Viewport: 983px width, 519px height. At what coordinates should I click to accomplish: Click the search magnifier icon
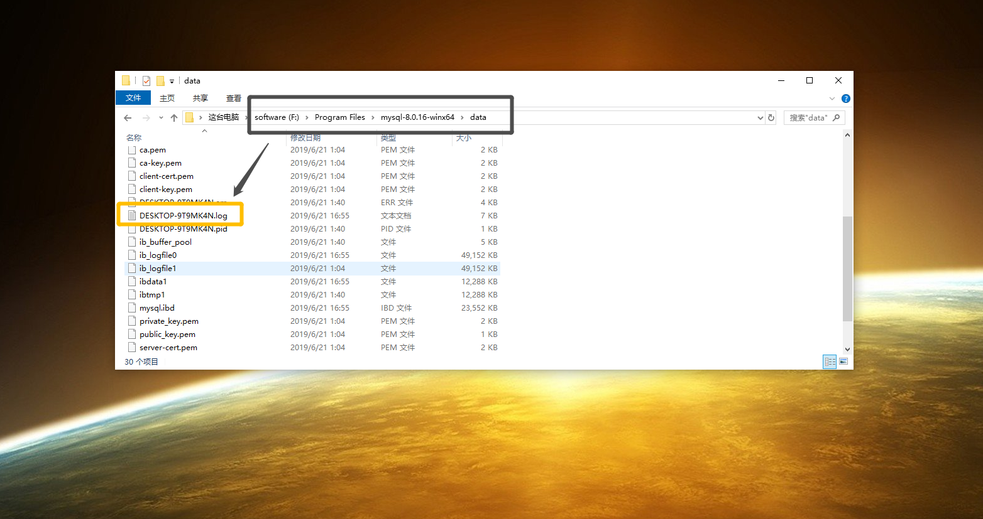(x=837, y=118)
